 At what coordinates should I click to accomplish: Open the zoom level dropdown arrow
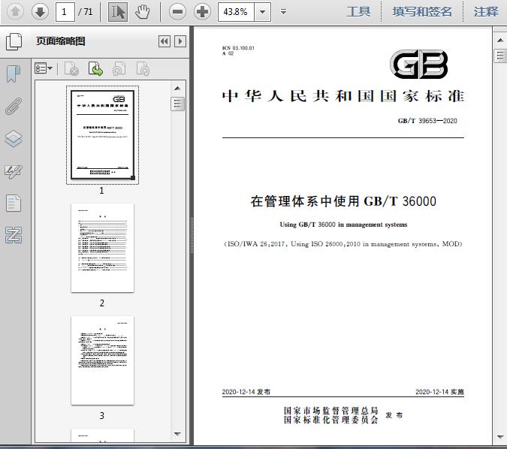[263, 12]
